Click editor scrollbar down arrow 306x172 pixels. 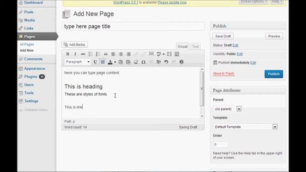[x=202, y=116]
